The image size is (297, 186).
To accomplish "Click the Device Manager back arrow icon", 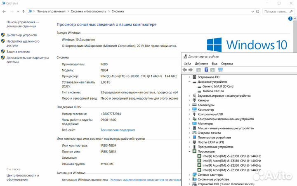I will 185,70.
